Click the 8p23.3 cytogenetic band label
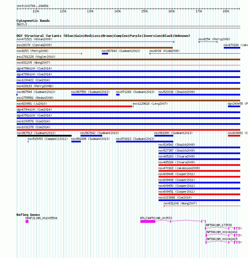The width and height of the screenshot is (248, 258). (x=22, y=24)
